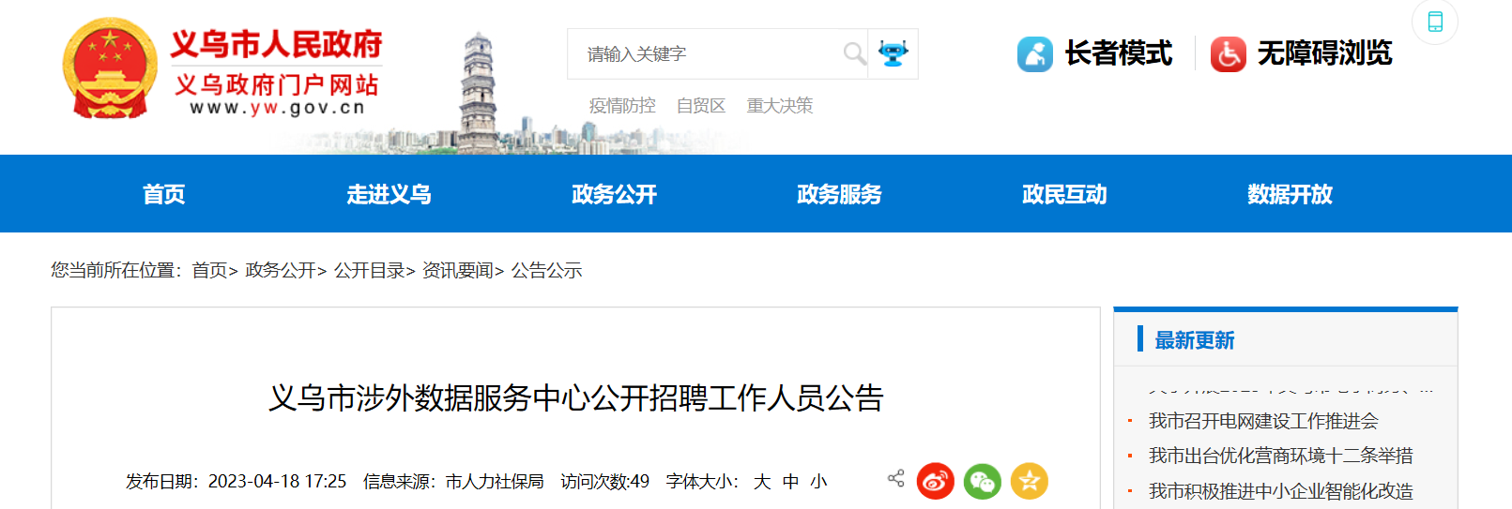1512x509 pixels.
Task: Click 公开目录 in the breadcrumb
Action: tap(370, 271)
